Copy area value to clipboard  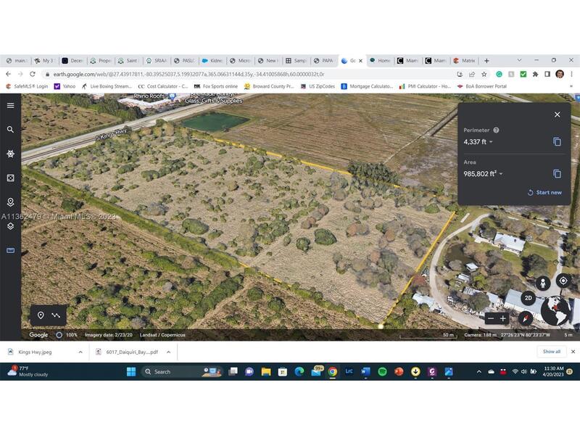[557, 174]
